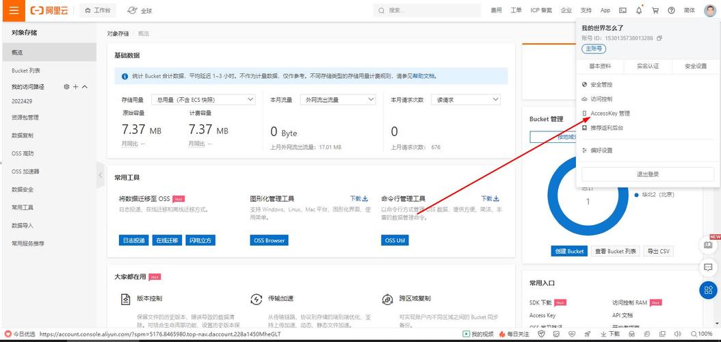The width and height of the screenshot is (721, 342).
Task: Add a path with the plus icon
Action: coord(76,86)
